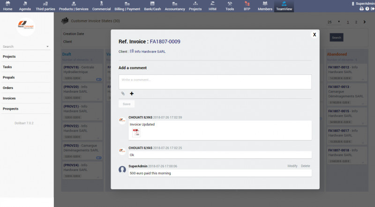Select the TeamView tab
Viewport: 375px width, 207px height.
coord(284,6)
